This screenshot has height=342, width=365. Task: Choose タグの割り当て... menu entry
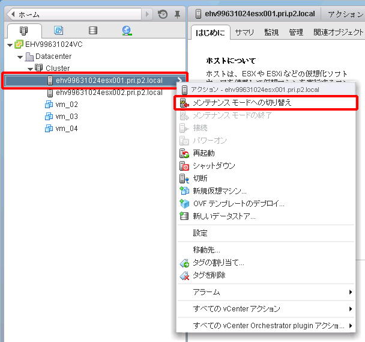[219, 263]
